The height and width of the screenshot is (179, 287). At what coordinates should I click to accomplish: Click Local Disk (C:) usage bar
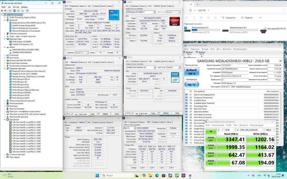[x=206, y=30]
